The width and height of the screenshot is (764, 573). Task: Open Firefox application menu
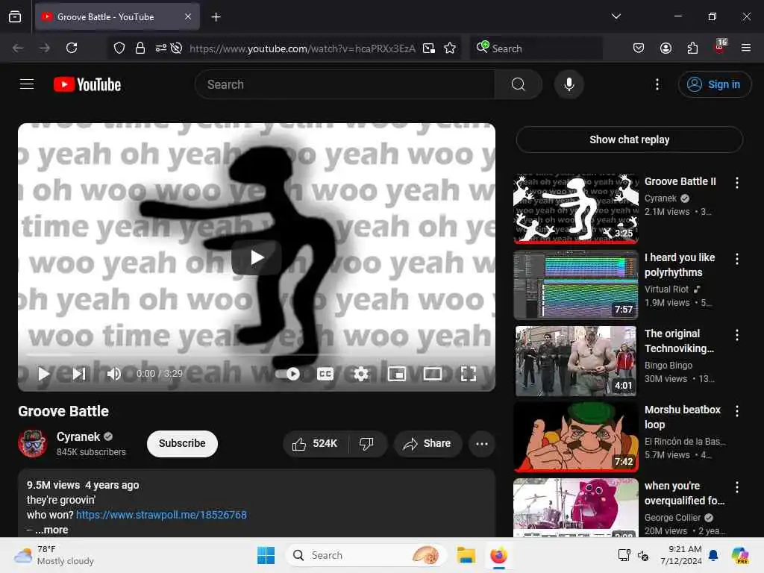[745, 48]
